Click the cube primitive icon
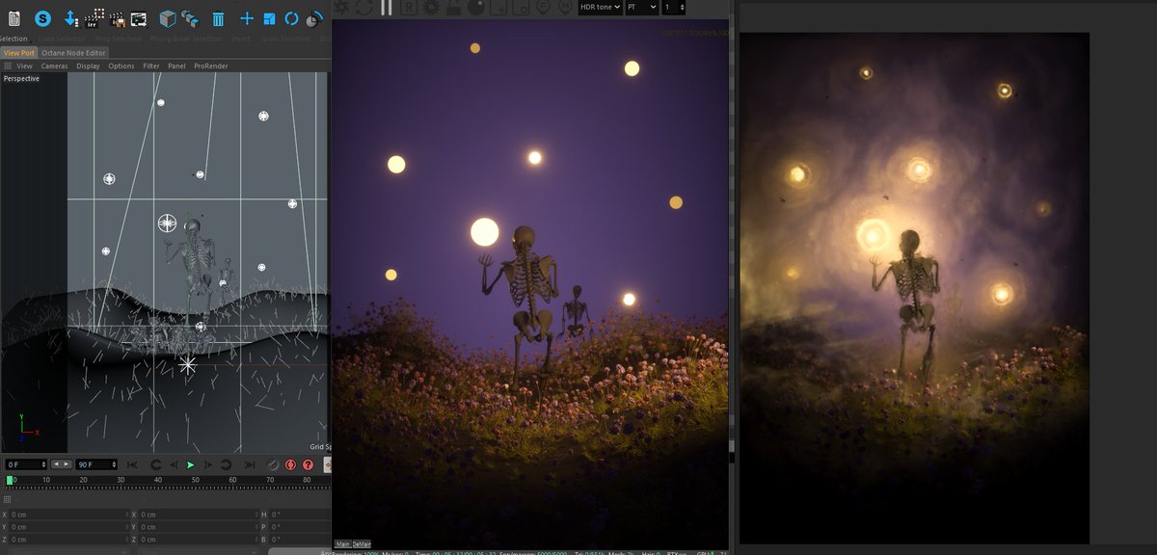Viewport: 1157px width, 555px height. click(x=168, y=18)
